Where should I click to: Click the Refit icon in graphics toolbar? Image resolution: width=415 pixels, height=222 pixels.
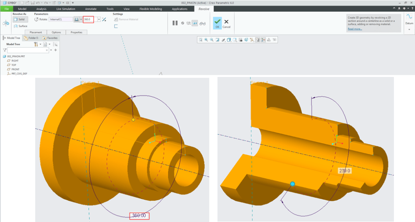(200, 40)
